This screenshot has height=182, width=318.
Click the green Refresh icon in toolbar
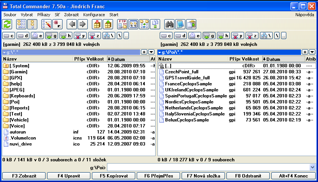(x=8, y=24)
